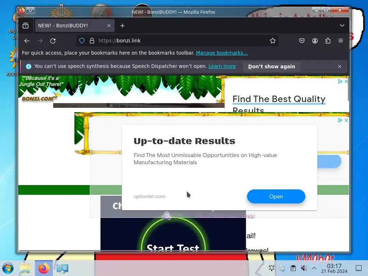
Task: Dismiss the speech synthesis notification bar
Action: tap(339, 66)
